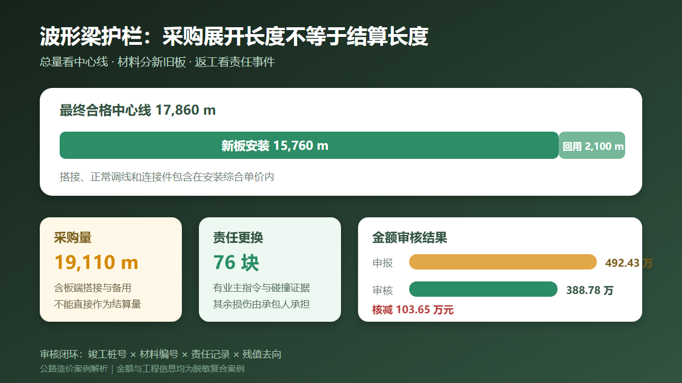The width and height of the screenshot is (682, 383).
Task: Click the title 波形梁护栏：采购展开长度不等于结算长度
Action: (x=234, y=37)
